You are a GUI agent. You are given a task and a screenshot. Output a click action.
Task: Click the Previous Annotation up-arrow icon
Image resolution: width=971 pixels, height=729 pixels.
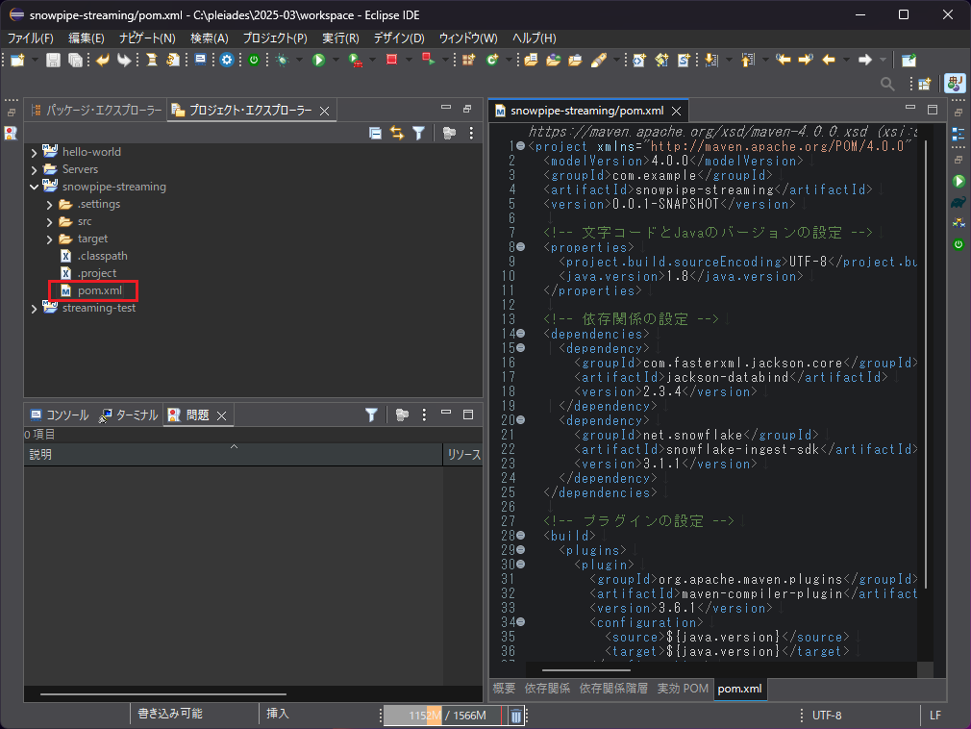[x=748, y=60]
